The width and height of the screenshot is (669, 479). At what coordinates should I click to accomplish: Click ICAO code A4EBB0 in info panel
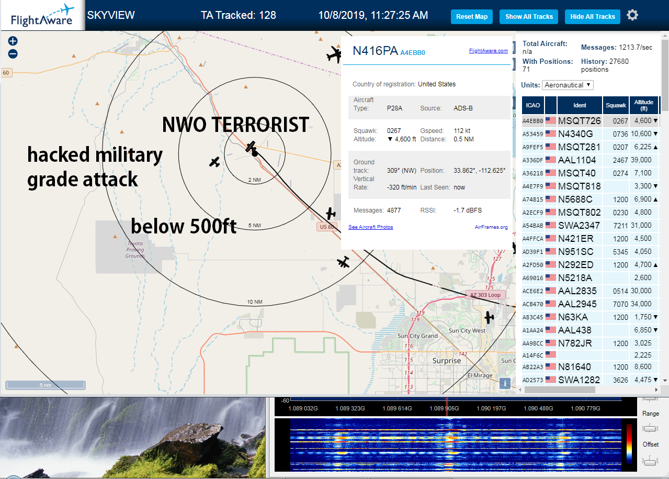413,53
